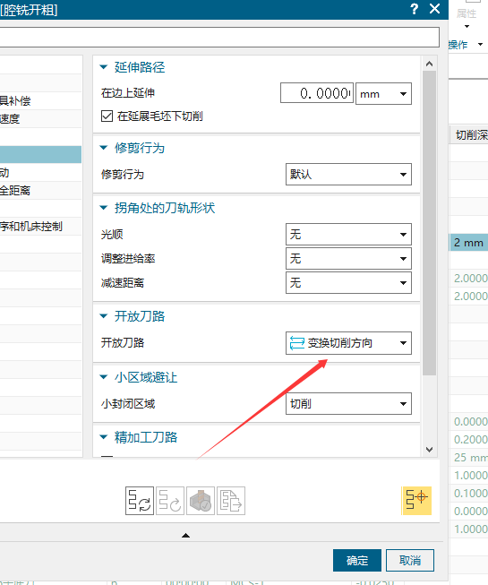
Task: Click the scrollbar down arrow
Action: (x=430, y=450)
